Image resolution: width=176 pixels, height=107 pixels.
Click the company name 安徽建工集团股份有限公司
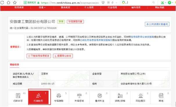tap(33, 22)
